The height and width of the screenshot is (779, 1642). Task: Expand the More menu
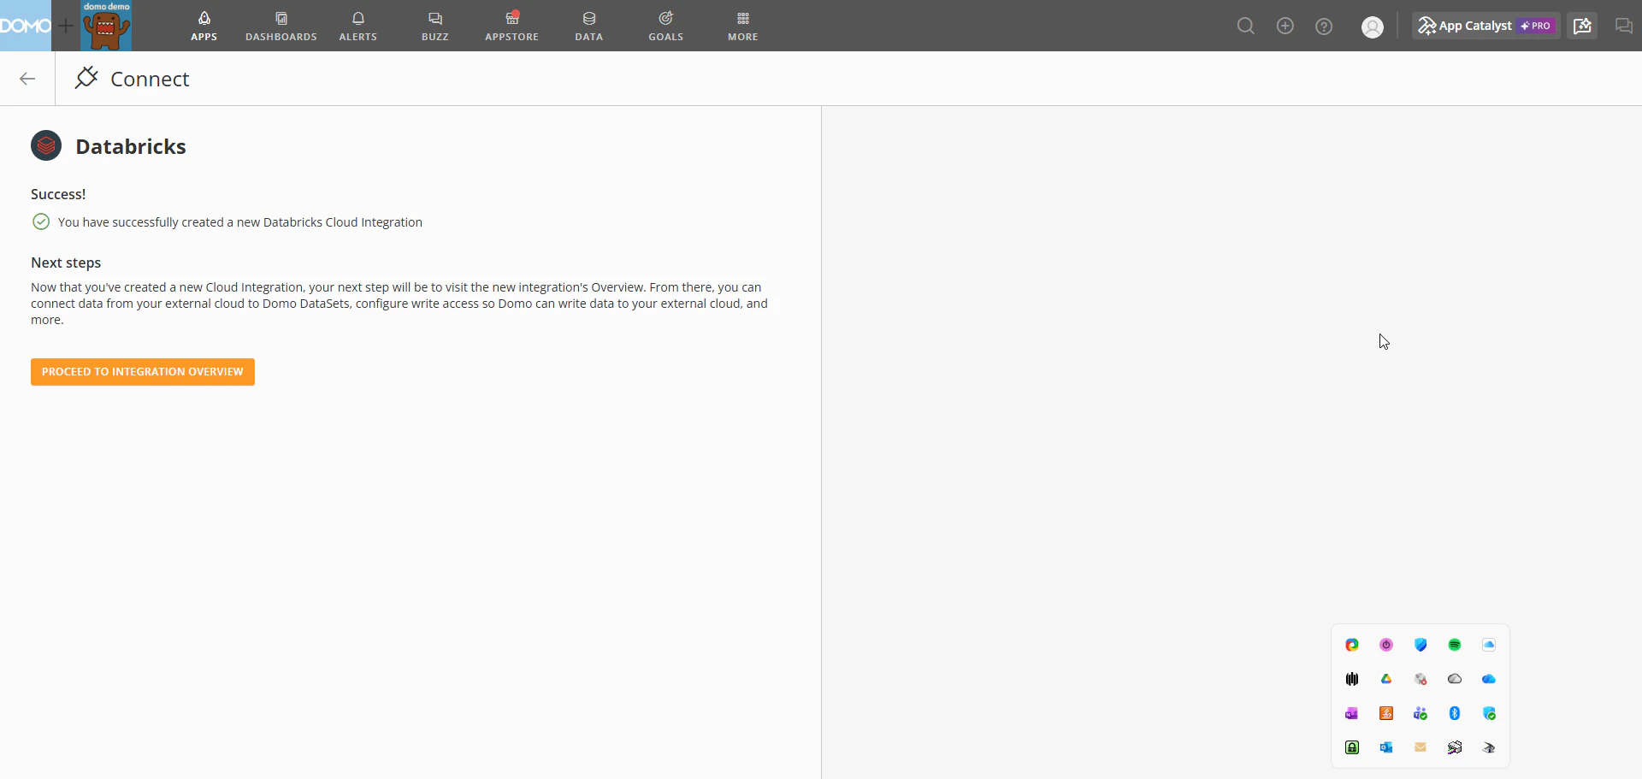tap(743, 26)
